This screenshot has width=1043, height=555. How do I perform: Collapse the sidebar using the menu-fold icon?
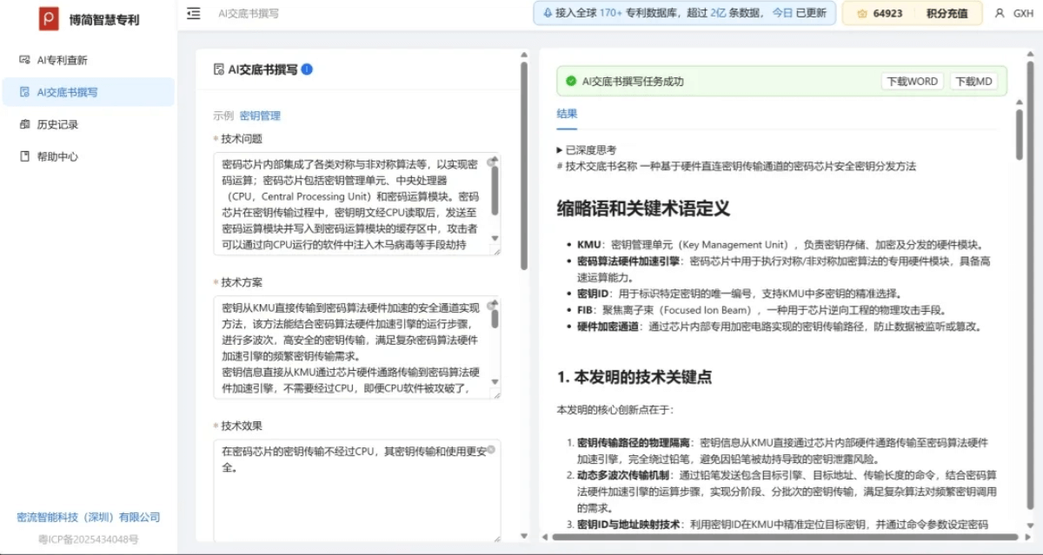tap(194, 13)
